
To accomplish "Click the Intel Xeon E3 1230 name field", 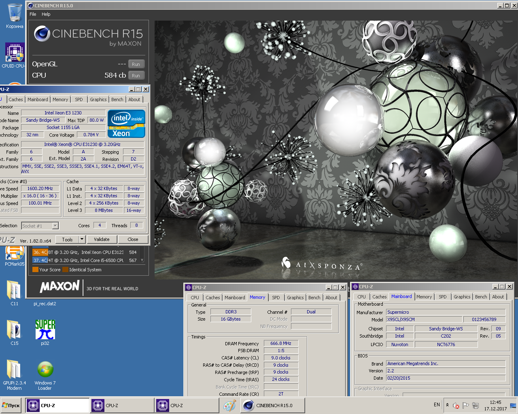I will (x=63, y=113).
